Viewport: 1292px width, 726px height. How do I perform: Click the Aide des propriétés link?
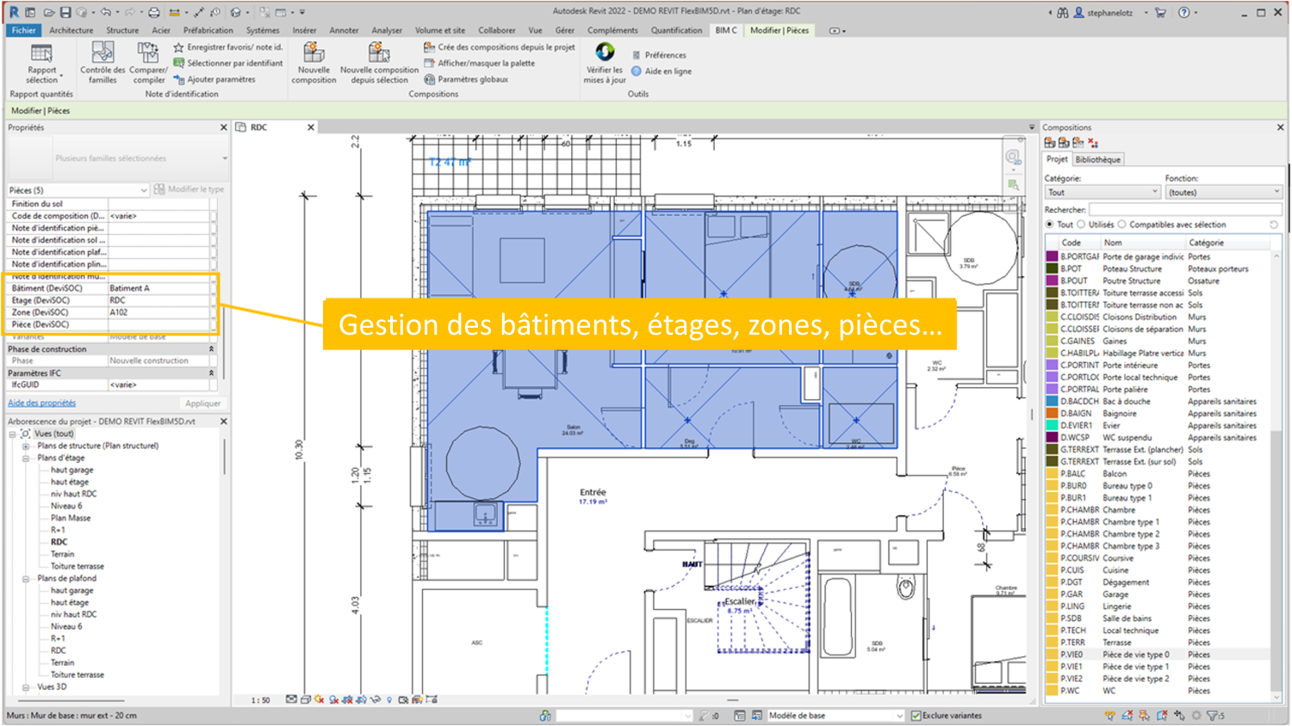pos(42,403)
